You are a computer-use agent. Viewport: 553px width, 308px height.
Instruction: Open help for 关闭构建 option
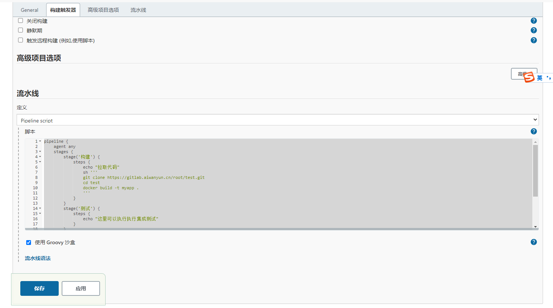click(533, 21)
